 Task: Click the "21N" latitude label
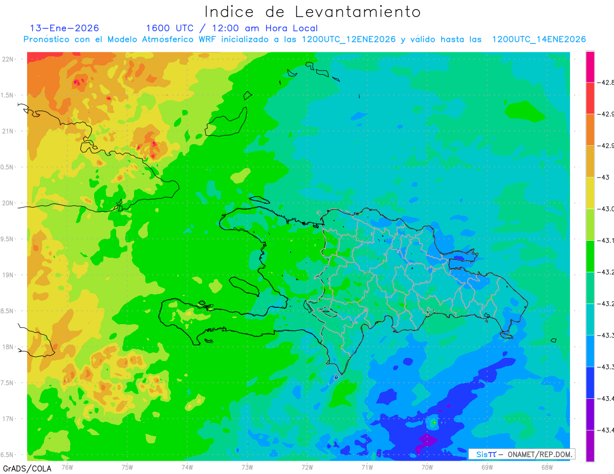pyautogui.click(x=9, y=131)
